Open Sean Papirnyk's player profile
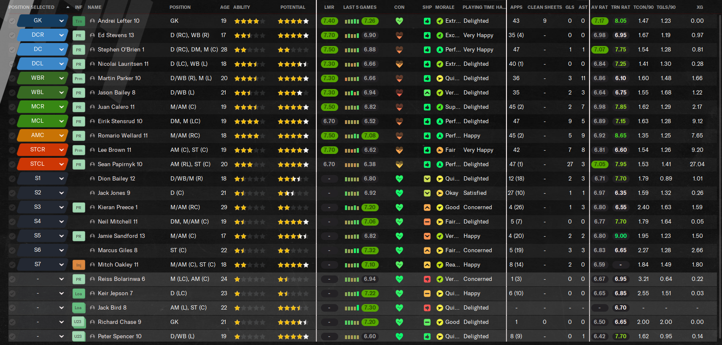Viewport: 722px width, 345px height. 120,164
